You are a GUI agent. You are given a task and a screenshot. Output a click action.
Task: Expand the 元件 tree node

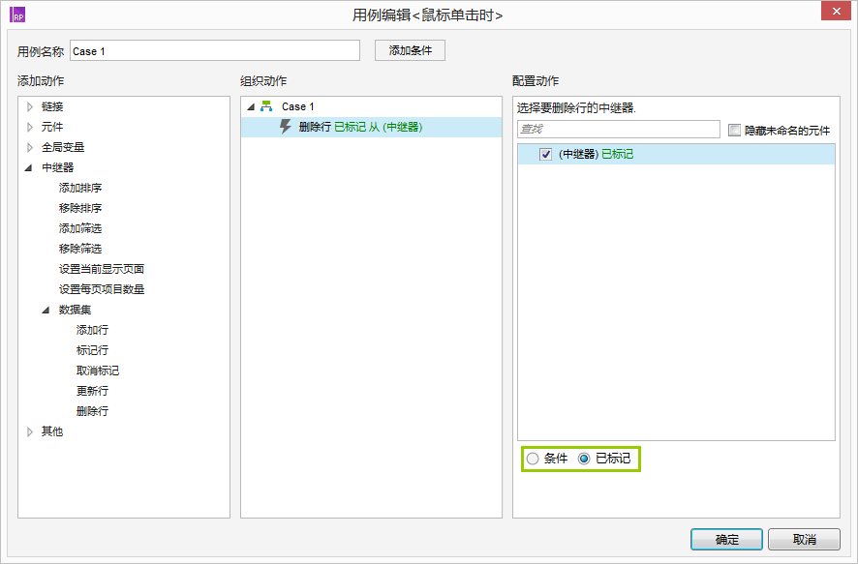30,127
